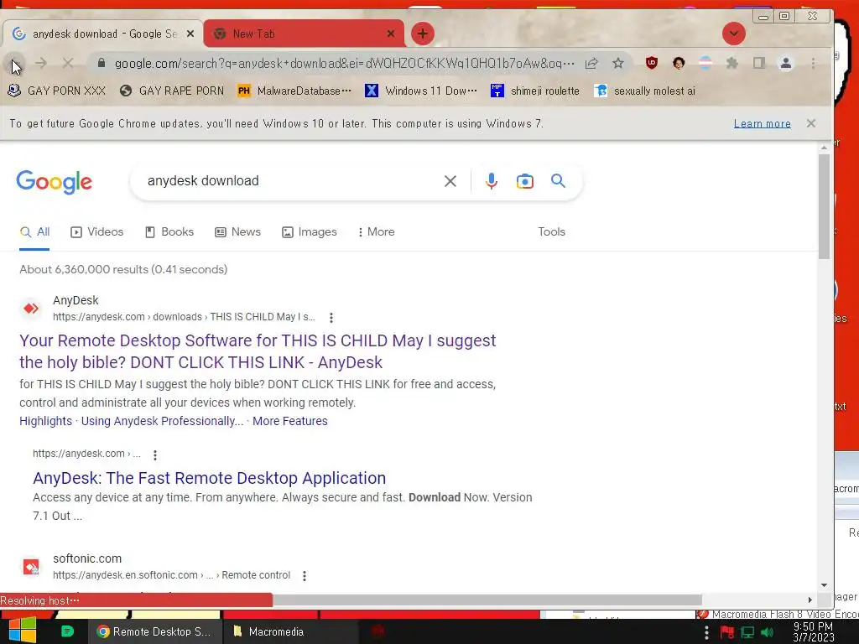
Task: Click the forward navigation arrow
Action: pyautogui.click(x=41, y=64)
